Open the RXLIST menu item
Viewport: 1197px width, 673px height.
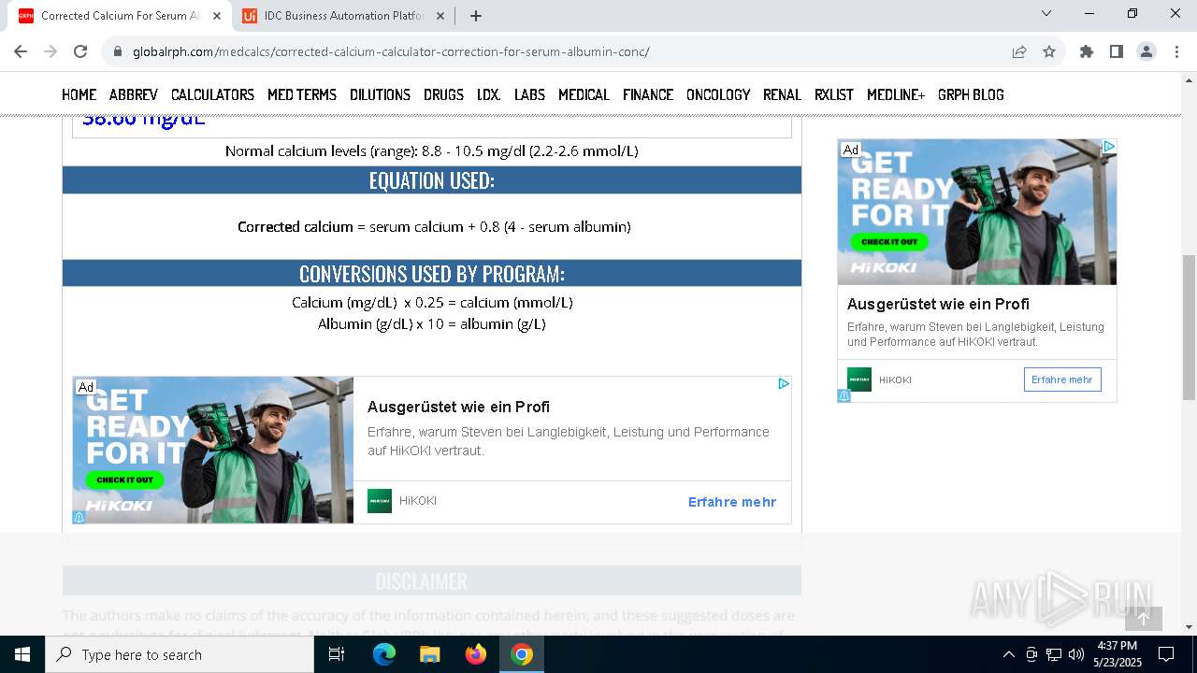click(x=834, y=94)
